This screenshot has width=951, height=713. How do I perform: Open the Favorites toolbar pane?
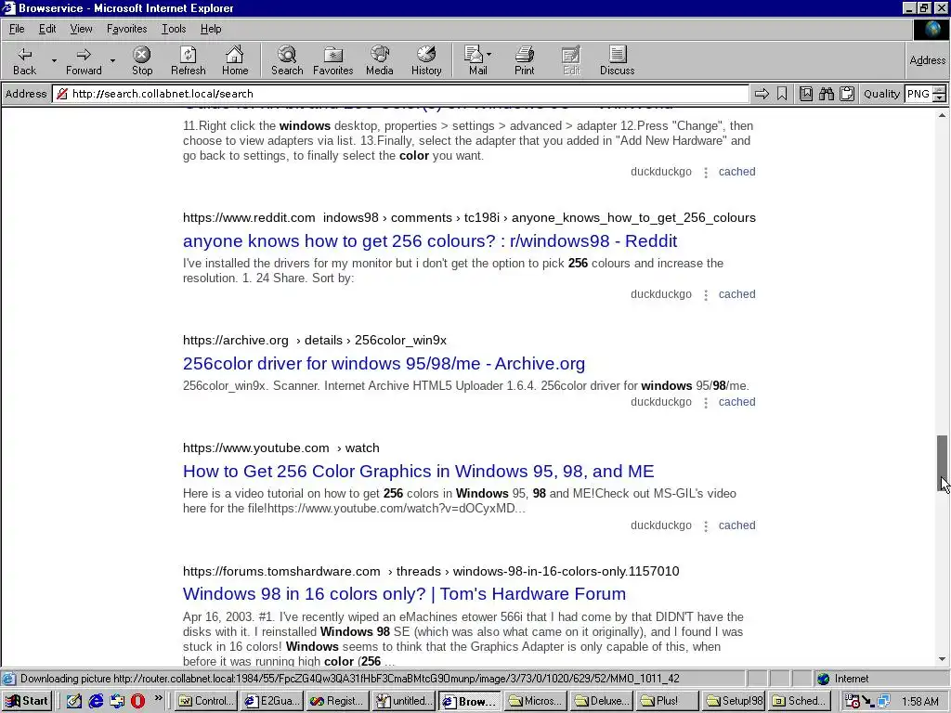(x=333, y=60)
